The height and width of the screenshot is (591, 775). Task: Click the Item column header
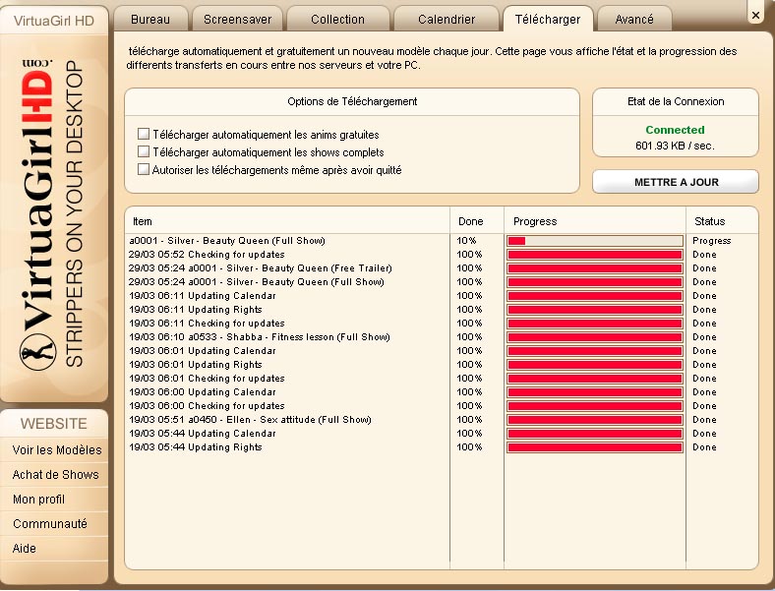pyautogui.click(x=143, y=221)
